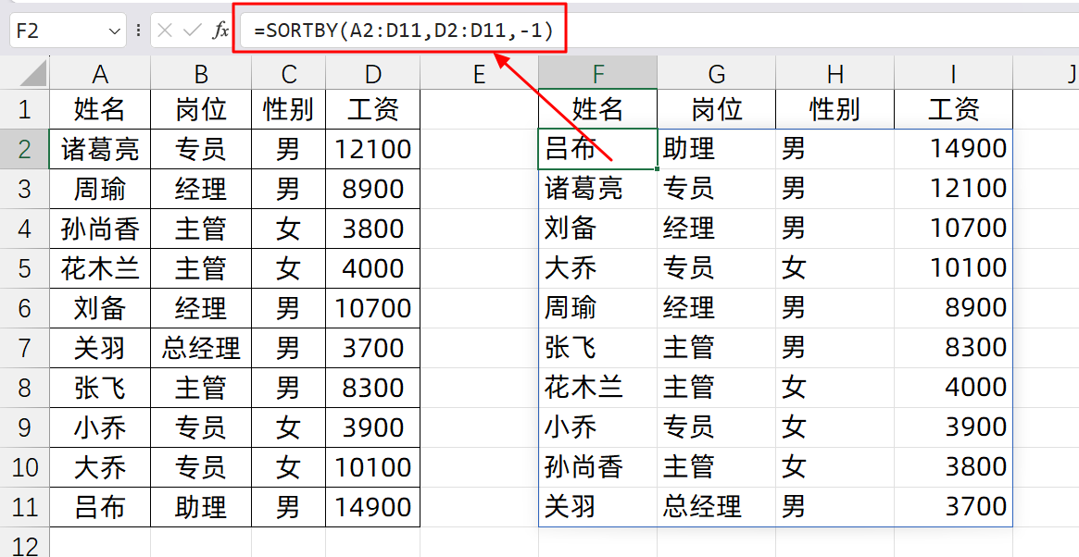Click the Name Box showing F2
This screenshot has height=557, width=1079.
click(69, 31)
